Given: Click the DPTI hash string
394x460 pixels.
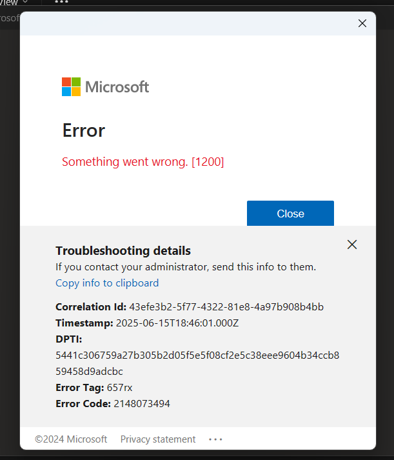Looking at the screenshot, I should coord(197,355).
